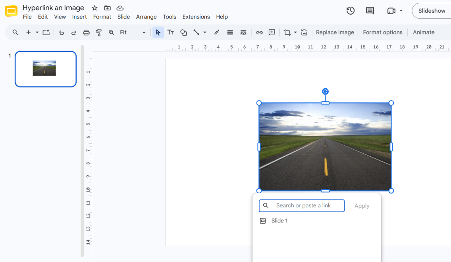The image size is (451, 262).
Task: Star the Hyperlink an Image document
Action: click(94, 8)
